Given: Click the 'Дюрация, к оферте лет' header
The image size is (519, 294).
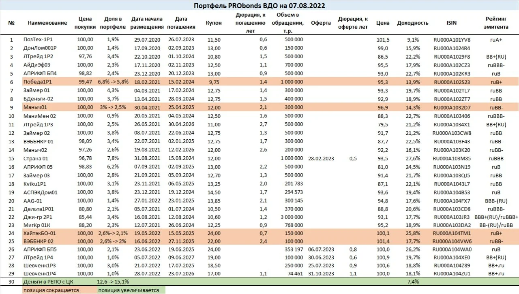Looking at the screenshot, I should click(x=353, y=23).
